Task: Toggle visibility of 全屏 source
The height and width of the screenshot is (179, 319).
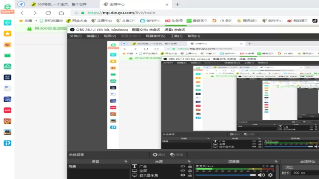Action: tap(183, 171)
